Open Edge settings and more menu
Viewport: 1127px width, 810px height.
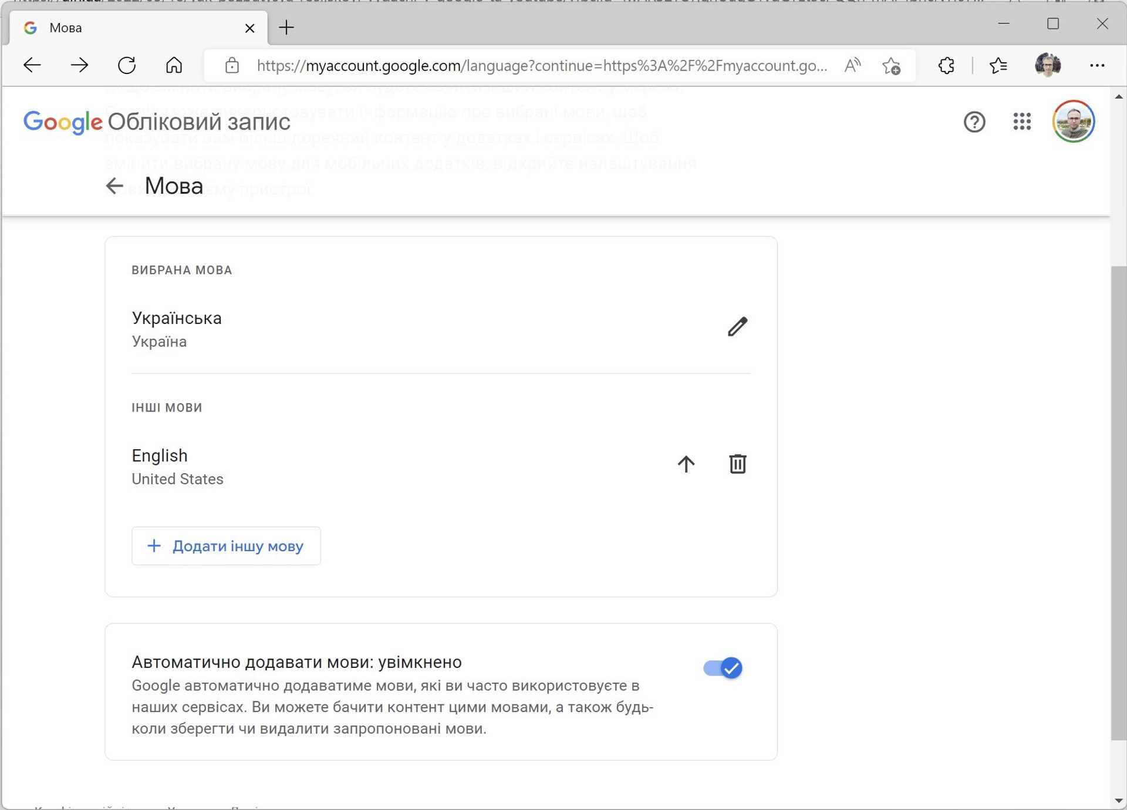click(1096, 65)
